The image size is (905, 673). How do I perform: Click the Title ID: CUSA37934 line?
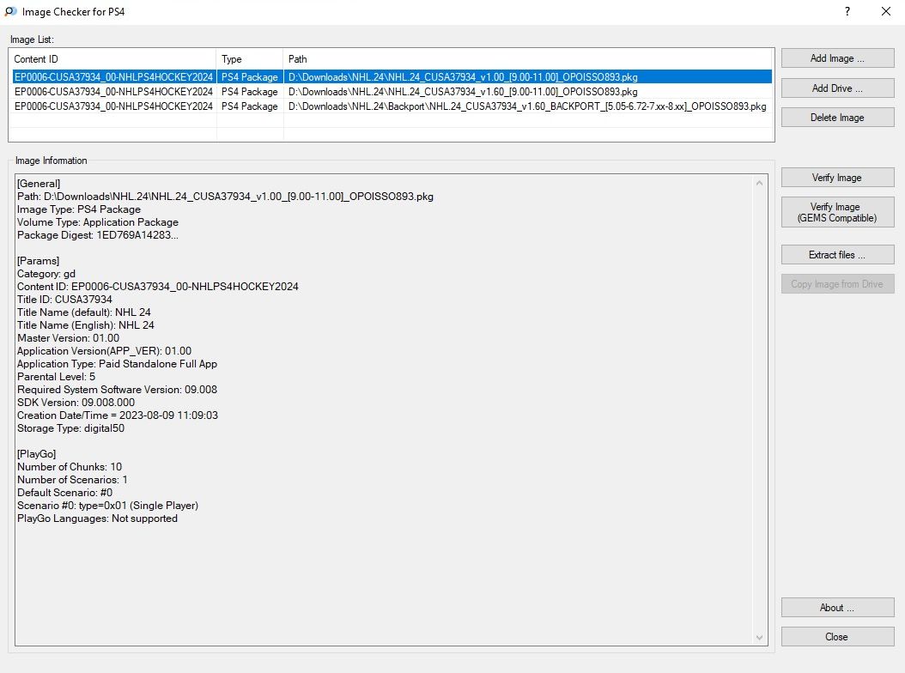click(x=64, y=300)
